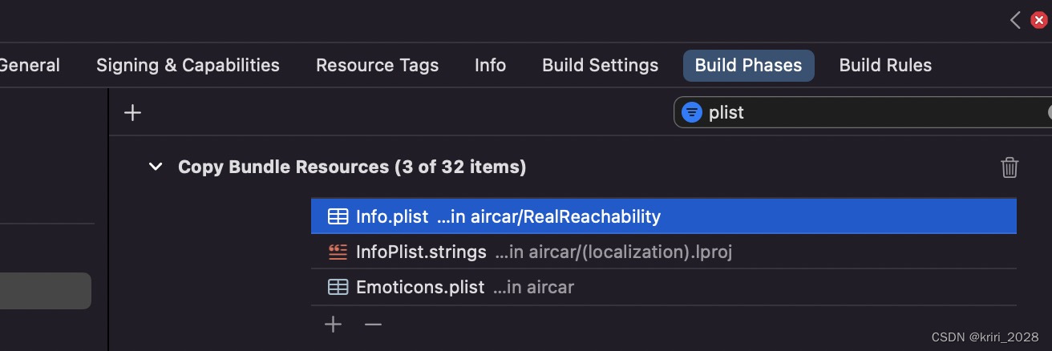
Task: Click the Info.plist file icon
Action: coord(338,216)
